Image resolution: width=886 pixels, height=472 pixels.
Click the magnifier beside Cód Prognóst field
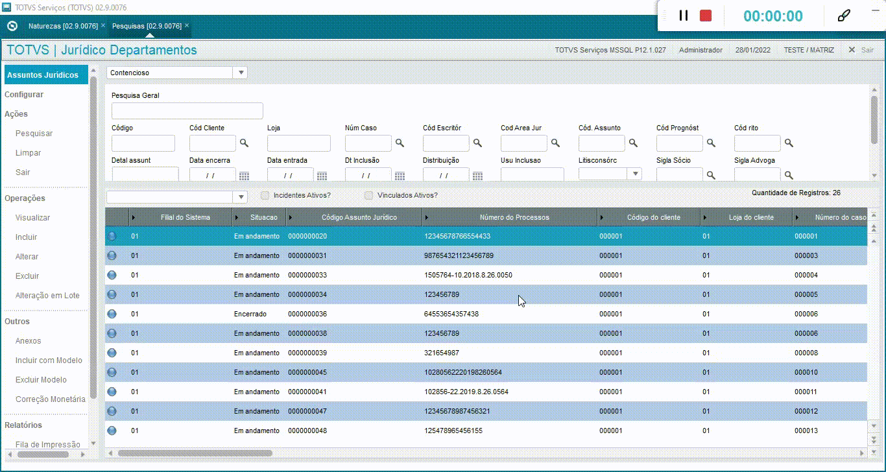click(x=712, y=143)
